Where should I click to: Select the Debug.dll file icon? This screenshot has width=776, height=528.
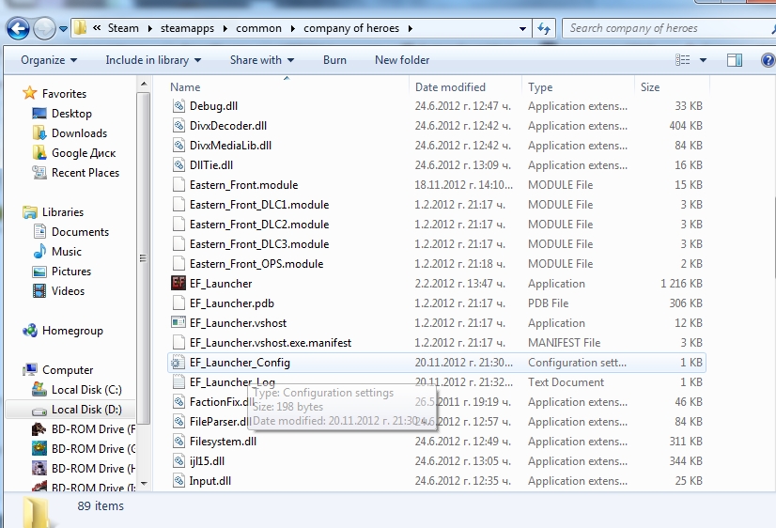[x=178, y=106]
